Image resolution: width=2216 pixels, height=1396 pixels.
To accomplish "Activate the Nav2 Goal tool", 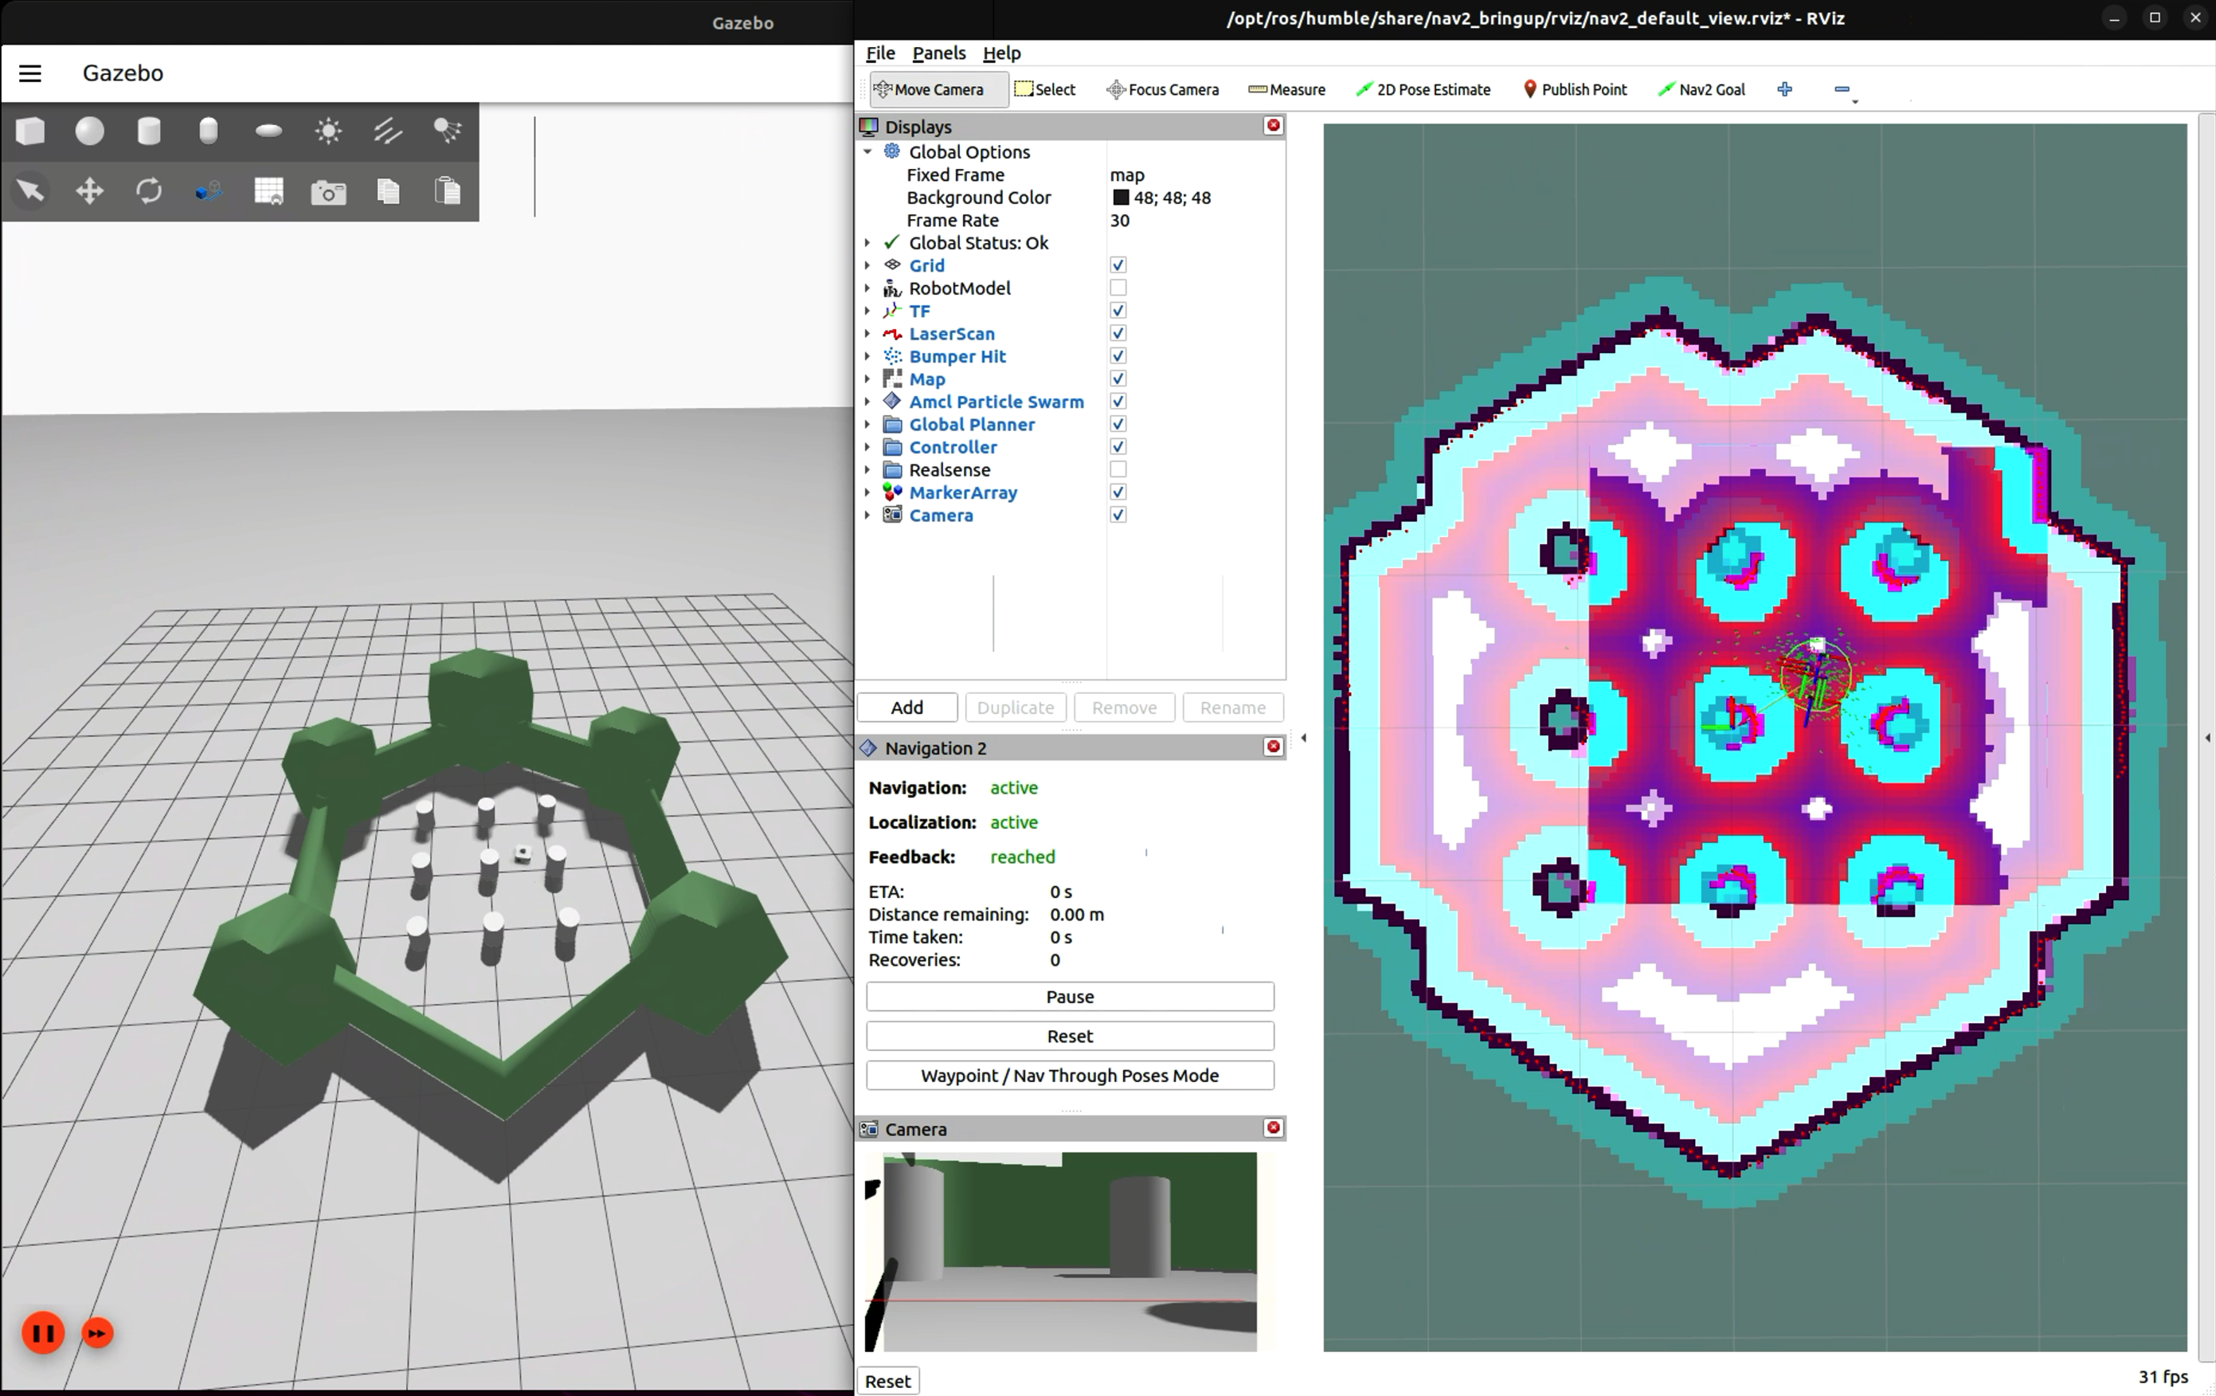I will coord(1701,89).
